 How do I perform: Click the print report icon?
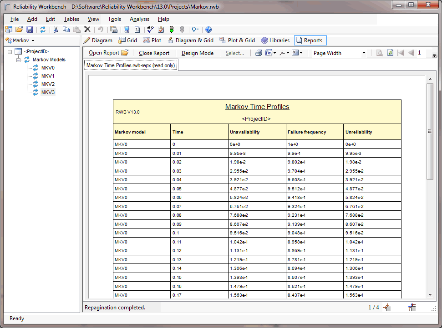259,53
